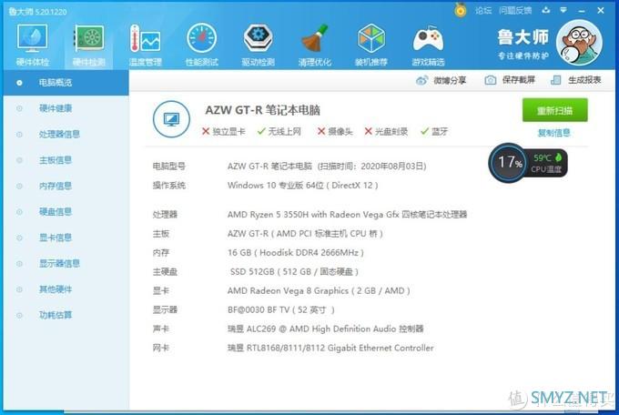Click AMD Radeon Vega 8 Graphics value

click(x=319, y=291)
